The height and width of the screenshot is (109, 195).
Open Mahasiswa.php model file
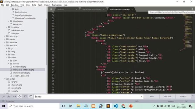coord(17,30)
